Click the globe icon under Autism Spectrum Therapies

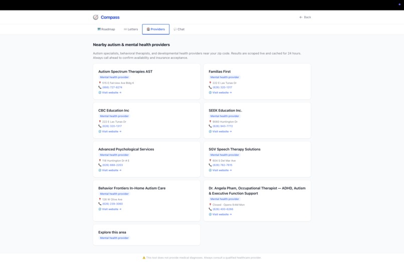(100, 92)
